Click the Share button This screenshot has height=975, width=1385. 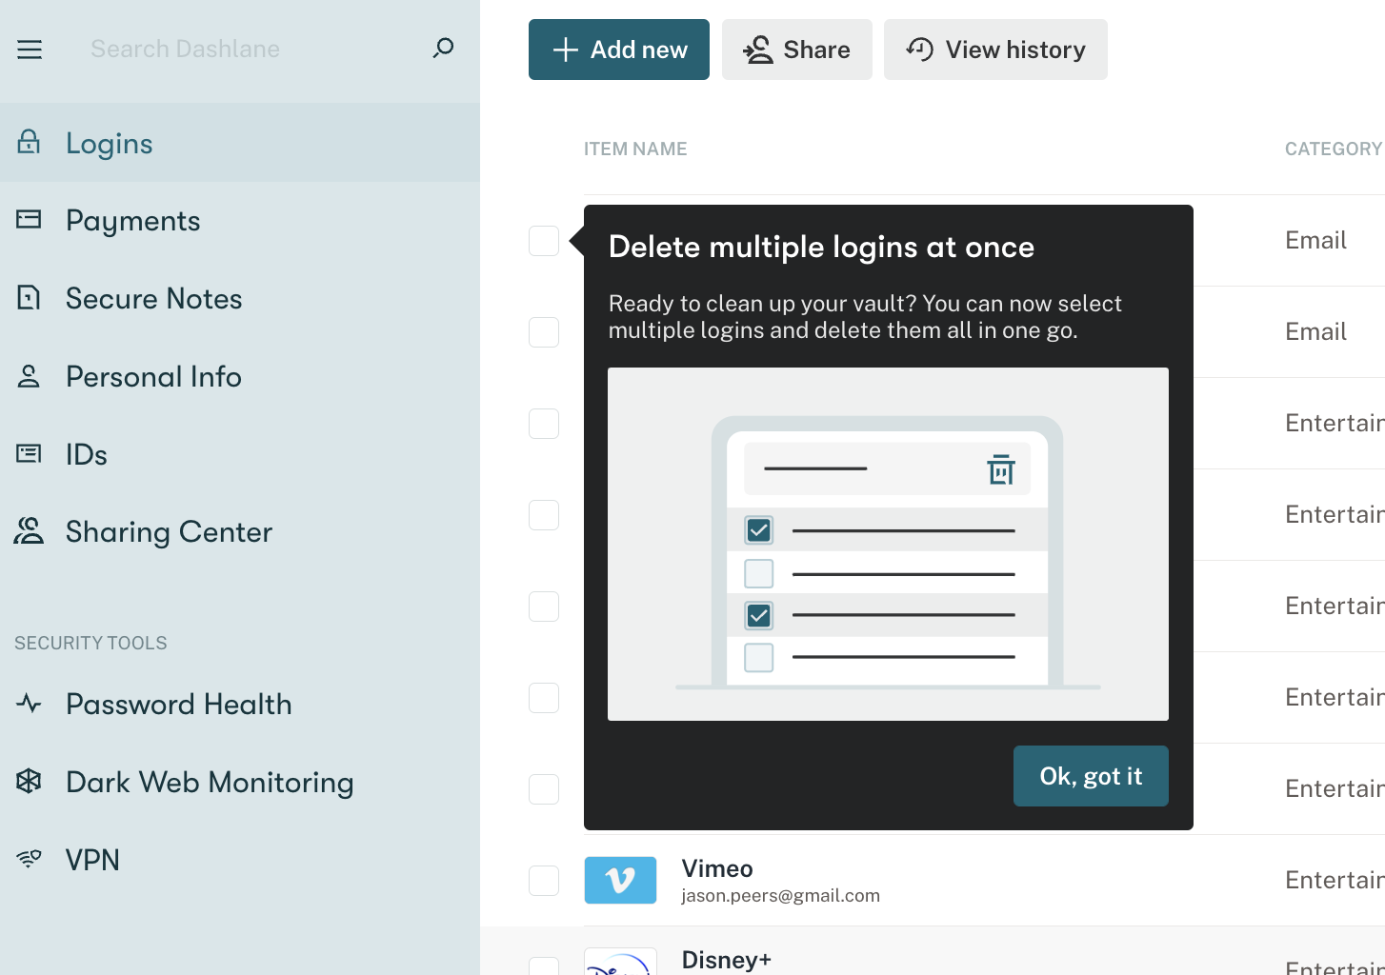797,50
